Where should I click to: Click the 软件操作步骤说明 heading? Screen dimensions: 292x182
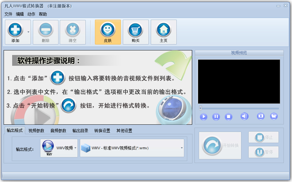pyautogui.click(x=48, y=61)
